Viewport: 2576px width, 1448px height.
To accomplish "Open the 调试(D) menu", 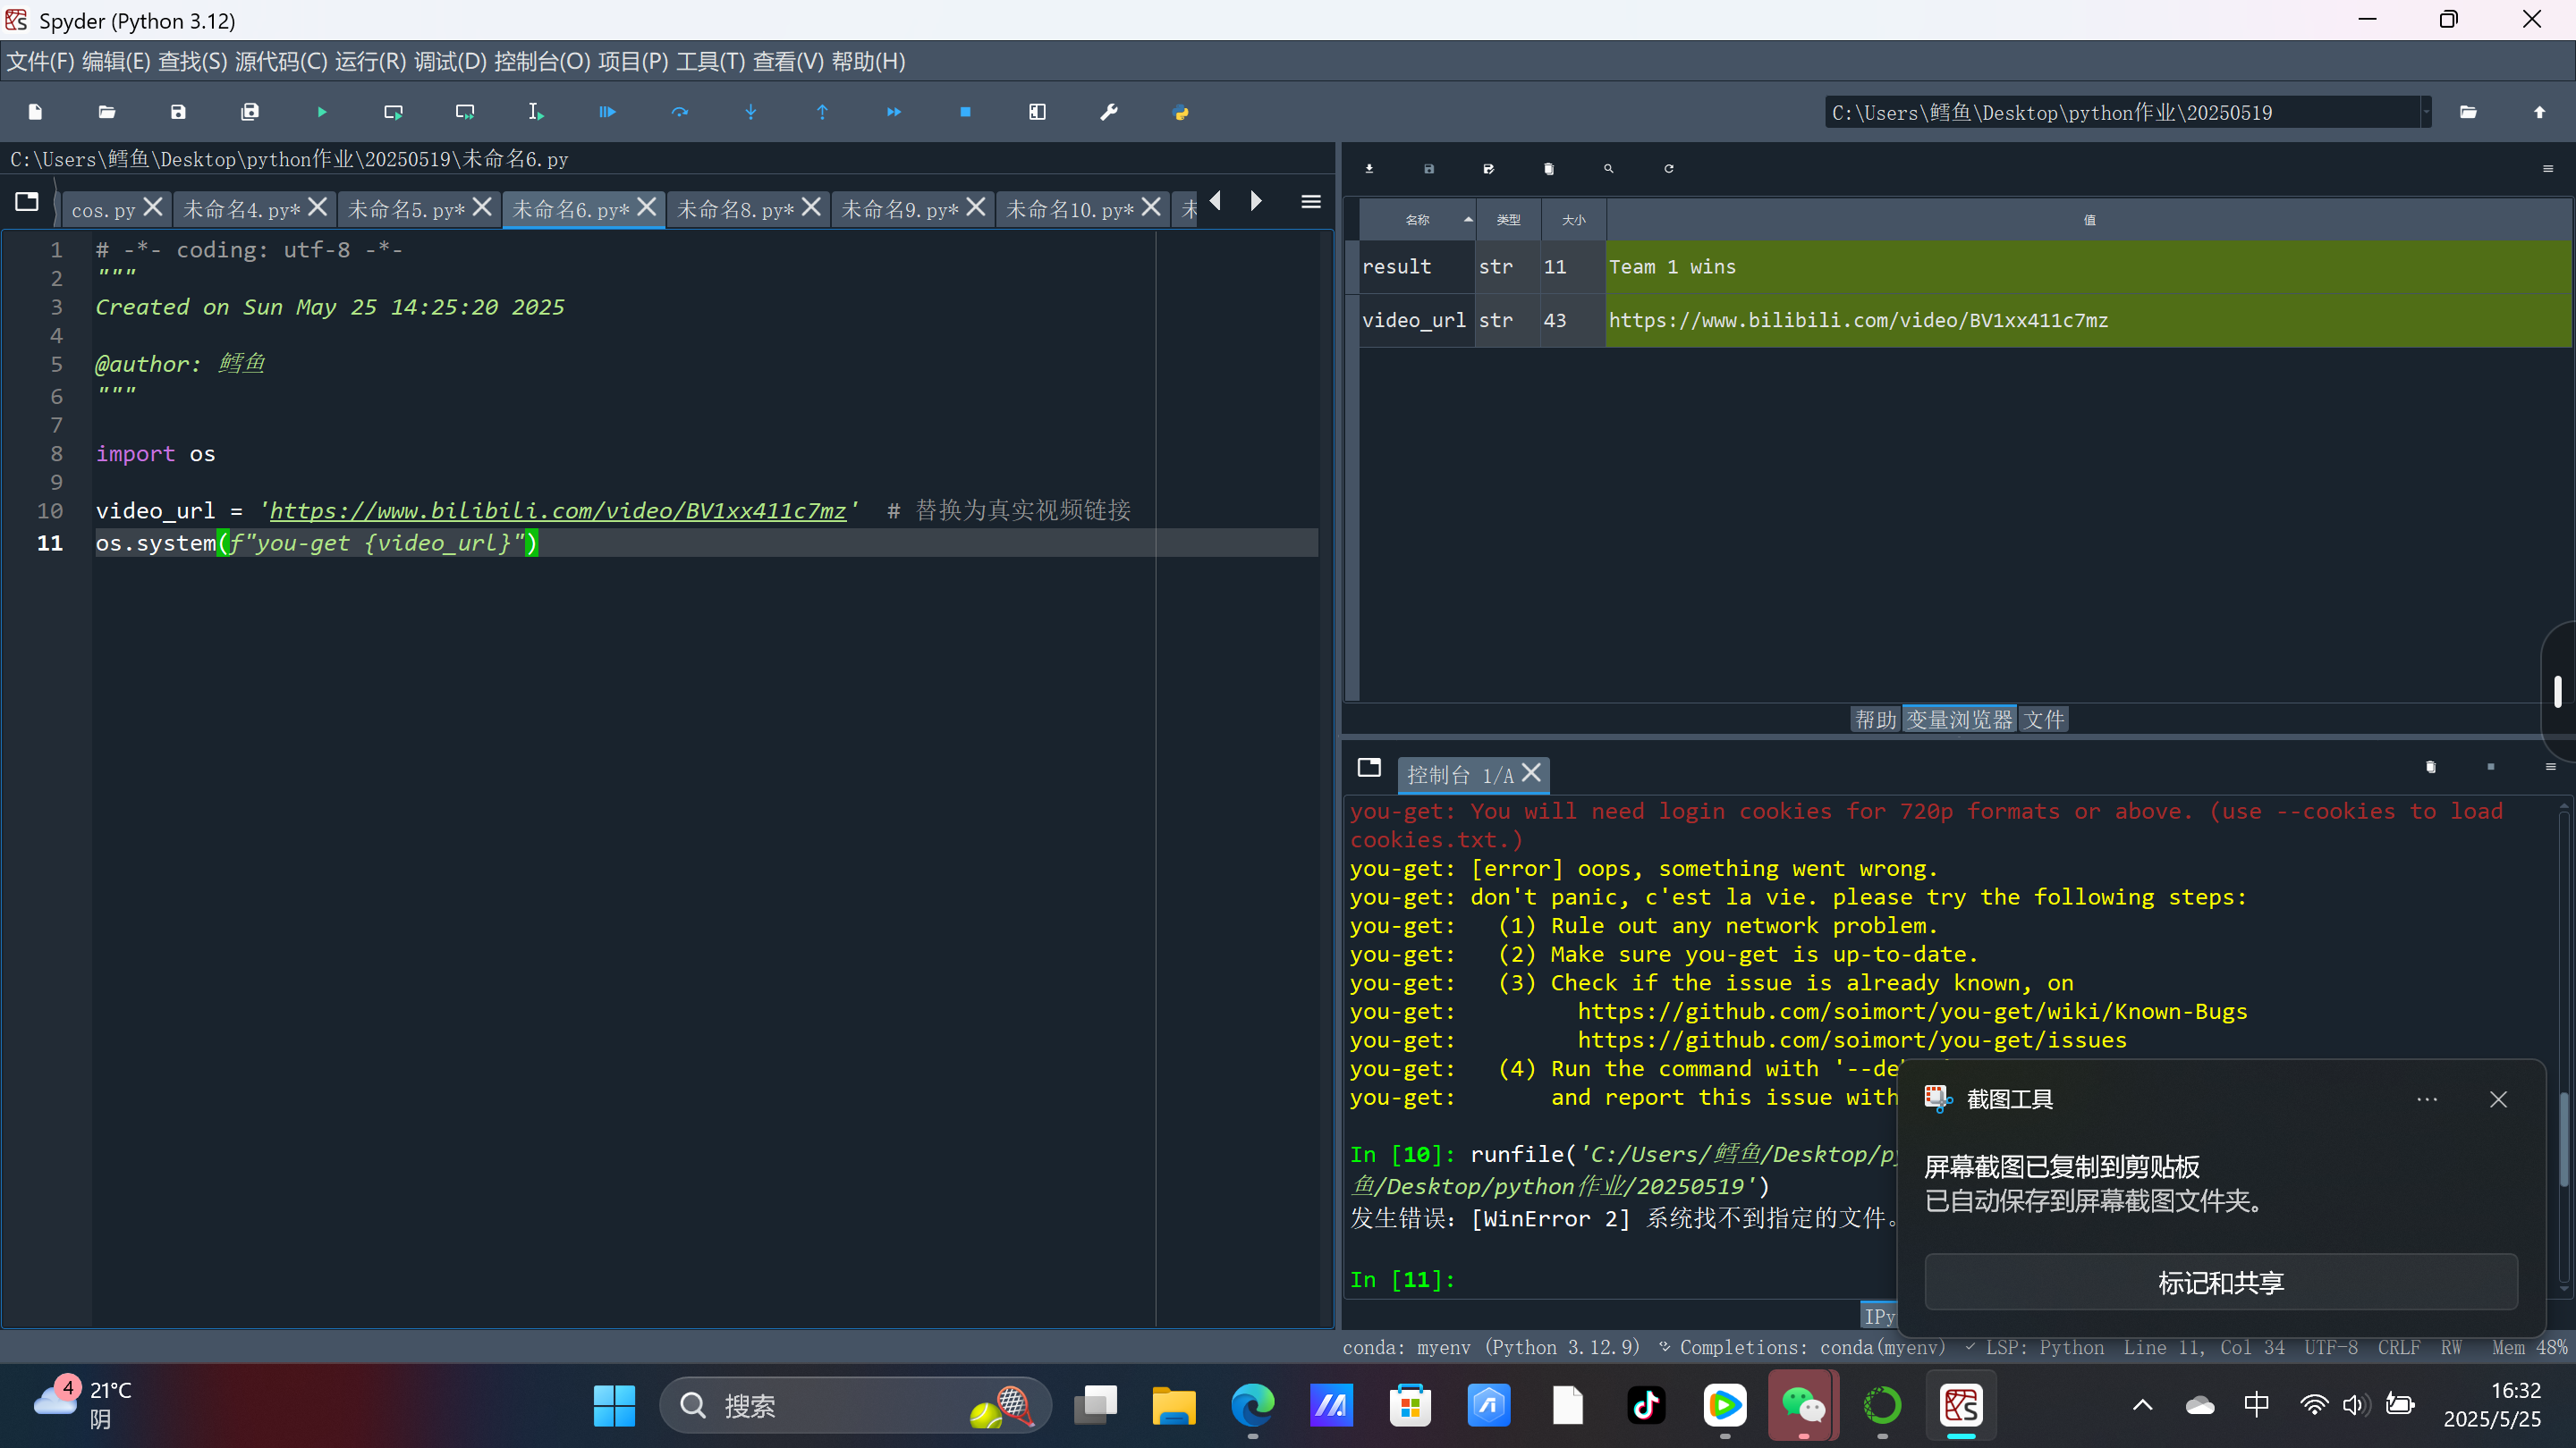I will (x=449, y=62).
